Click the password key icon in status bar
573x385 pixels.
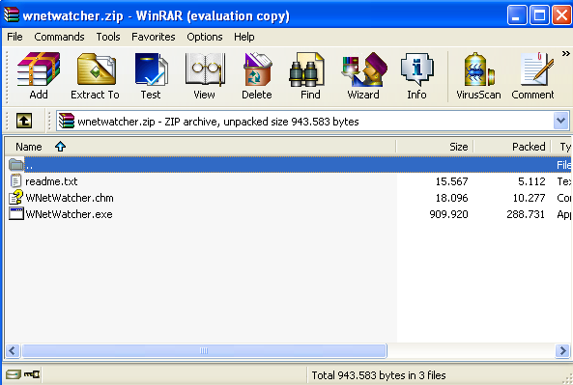32,374
